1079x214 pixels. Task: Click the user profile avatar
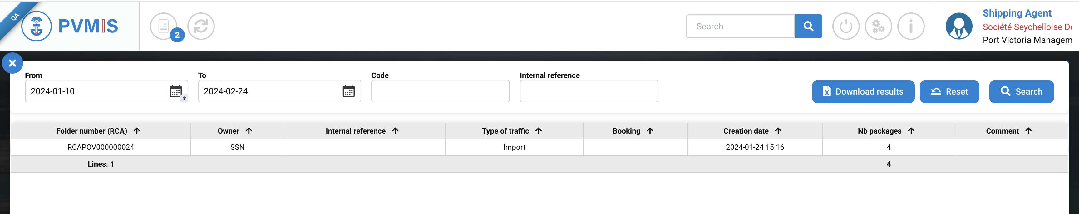coord(959,27)
